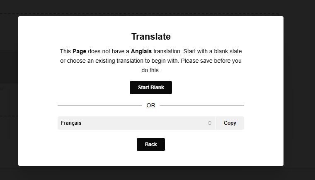Click the dimmed overlay above the dialog
Image resolution: width=315 pixels, height=180 pixels.
pos(151,7)
